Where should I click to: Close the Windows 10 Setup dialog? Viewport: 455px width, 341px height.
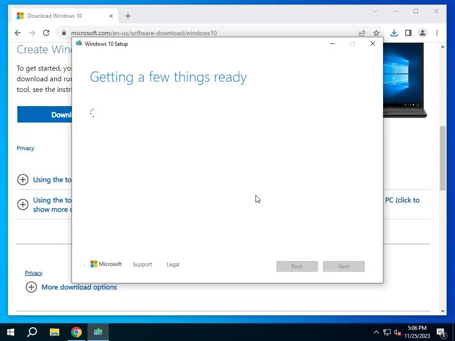point(373,44)
